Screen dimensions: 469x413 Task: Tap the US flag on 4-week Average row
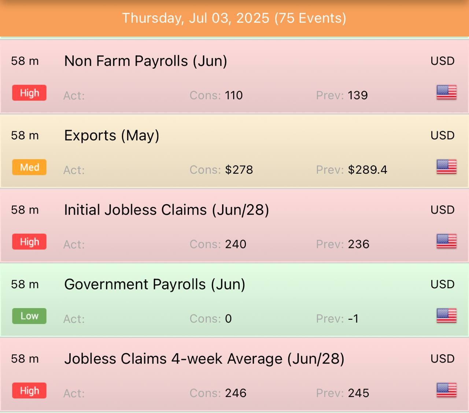pyautogui.click(x=446, y=390)
